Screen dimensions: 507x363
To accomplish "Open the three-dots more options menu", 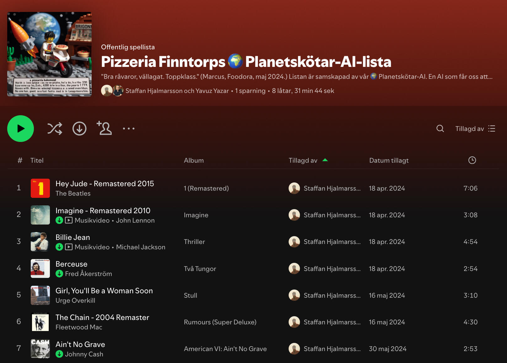I will [129, 129].
